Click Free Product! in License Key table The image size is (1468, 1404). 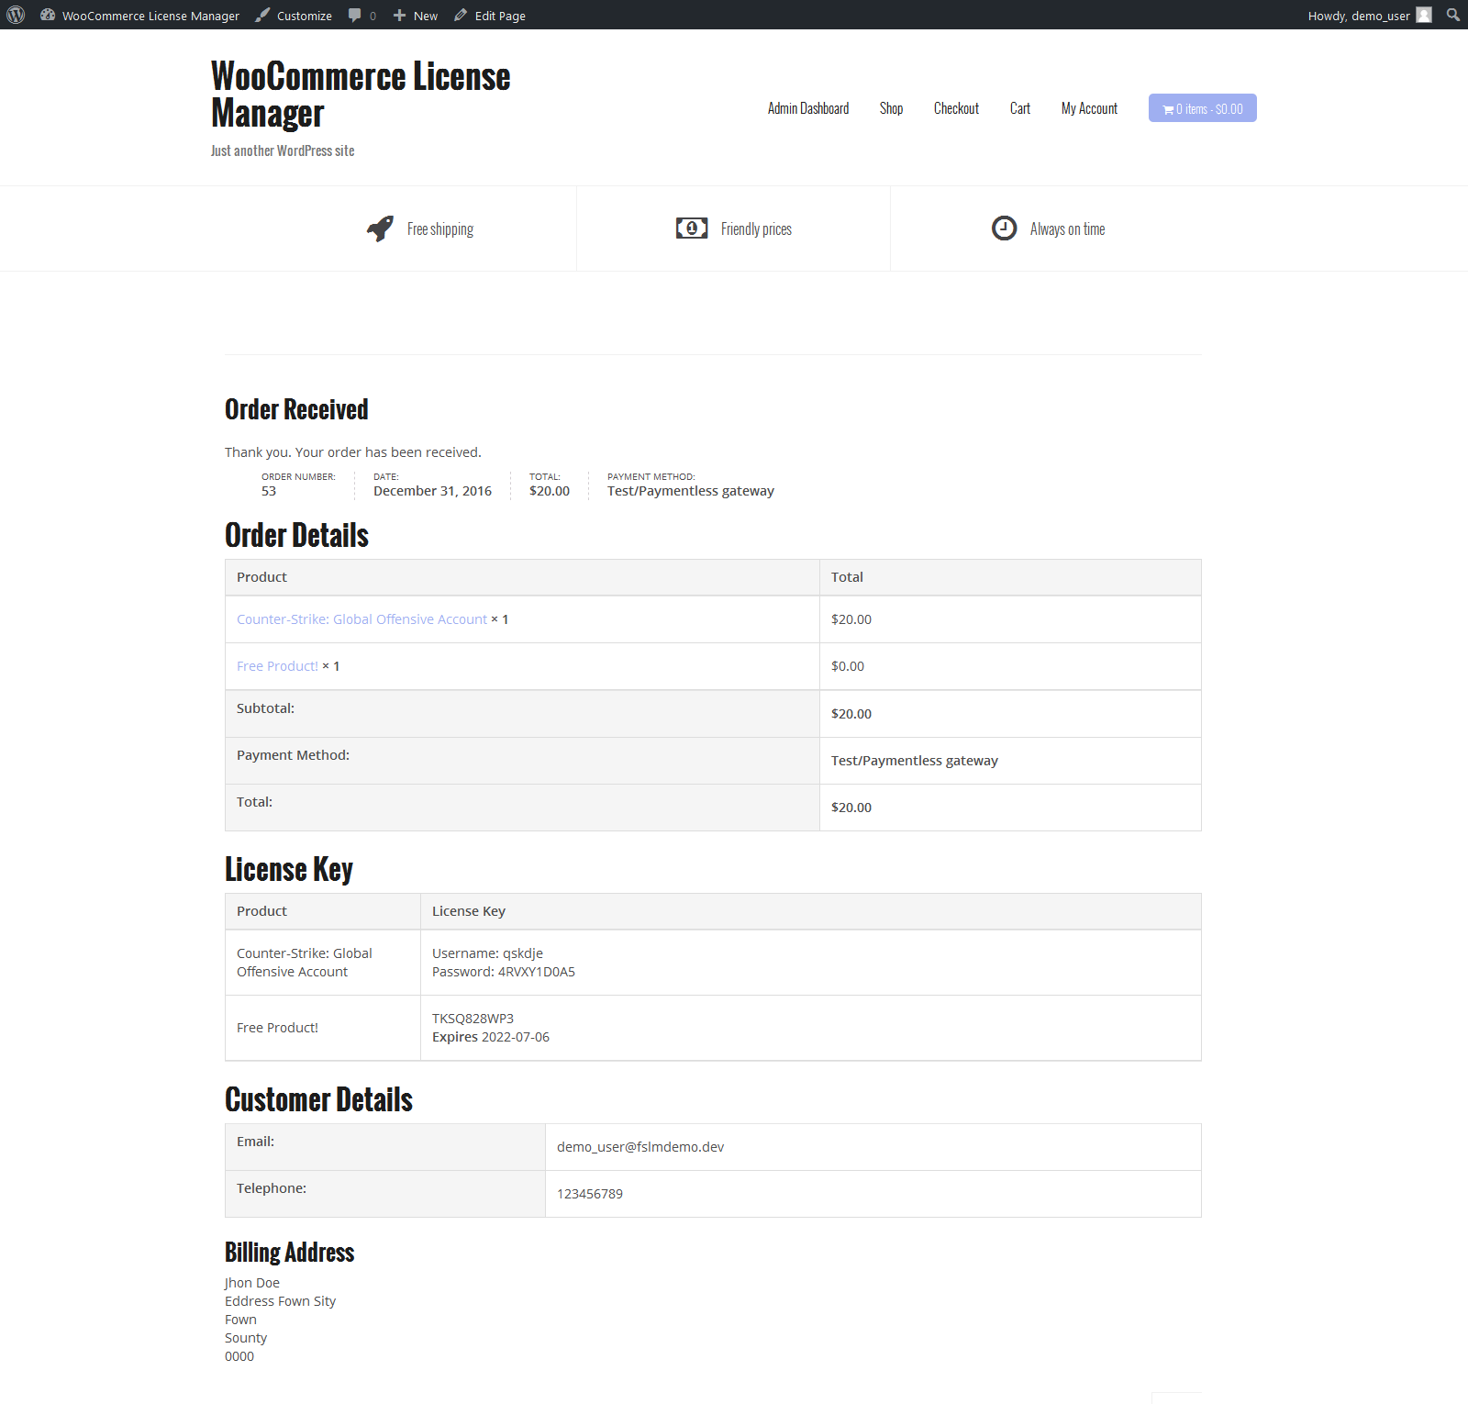(x=277, y=1028)
